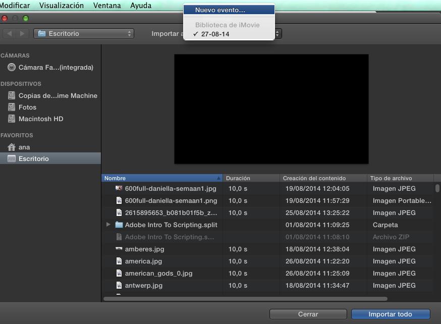Expand the Adobe Intro To Scripting.split folder
The image size is (441, 324).
[x=108, y=225]
